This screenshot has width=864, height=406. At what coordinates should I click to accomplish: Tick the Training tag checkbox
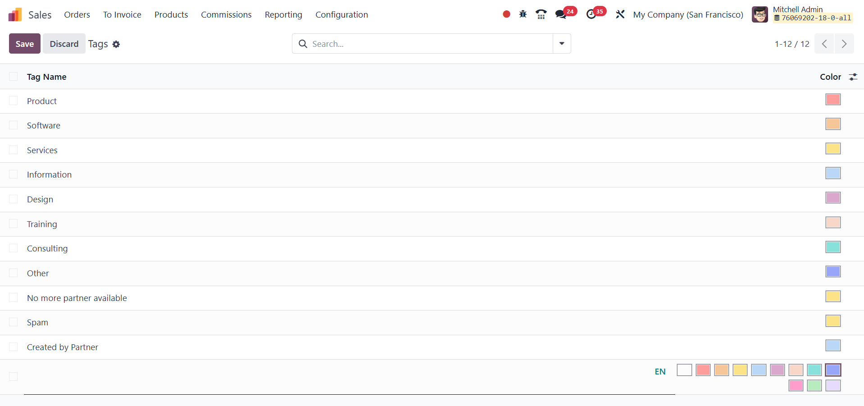point(14,224)
